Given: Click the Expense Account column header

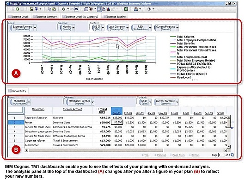Looking at the screenshot, I should 72,109.
